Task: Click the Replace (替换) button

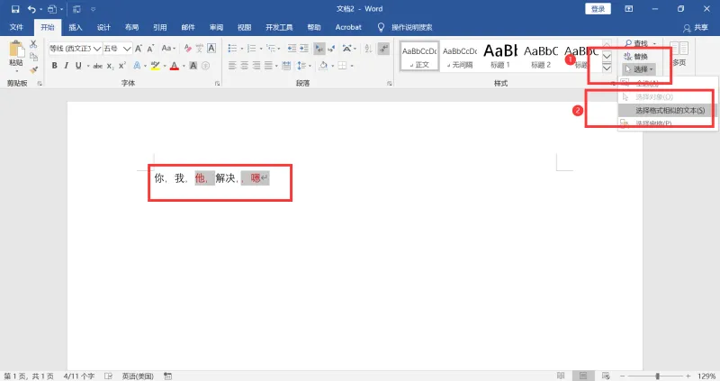Action: [x=636, y=57]
